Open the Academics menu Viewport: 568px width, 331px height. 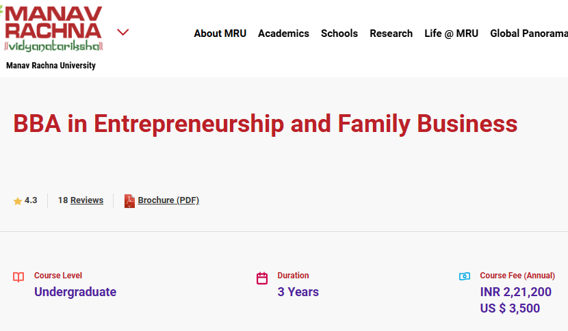283,34
